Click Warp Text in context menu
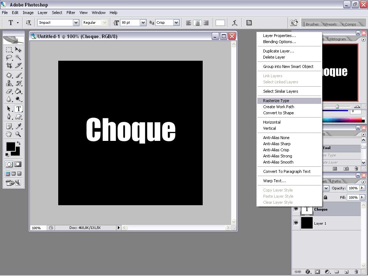 pyautogui.click(x=289, y=181)
